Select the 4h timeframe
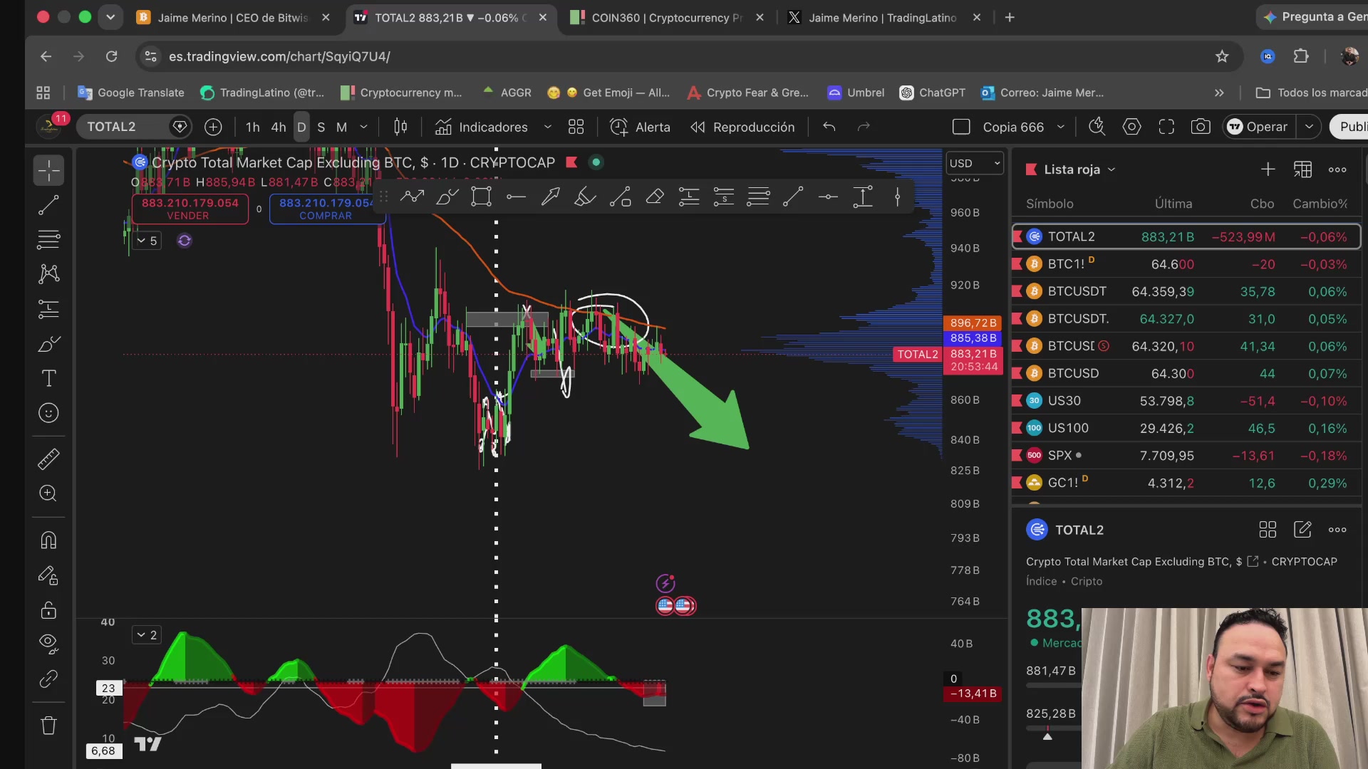The image size is (1368, 769). pyautogui.click(x=279, y=127)
